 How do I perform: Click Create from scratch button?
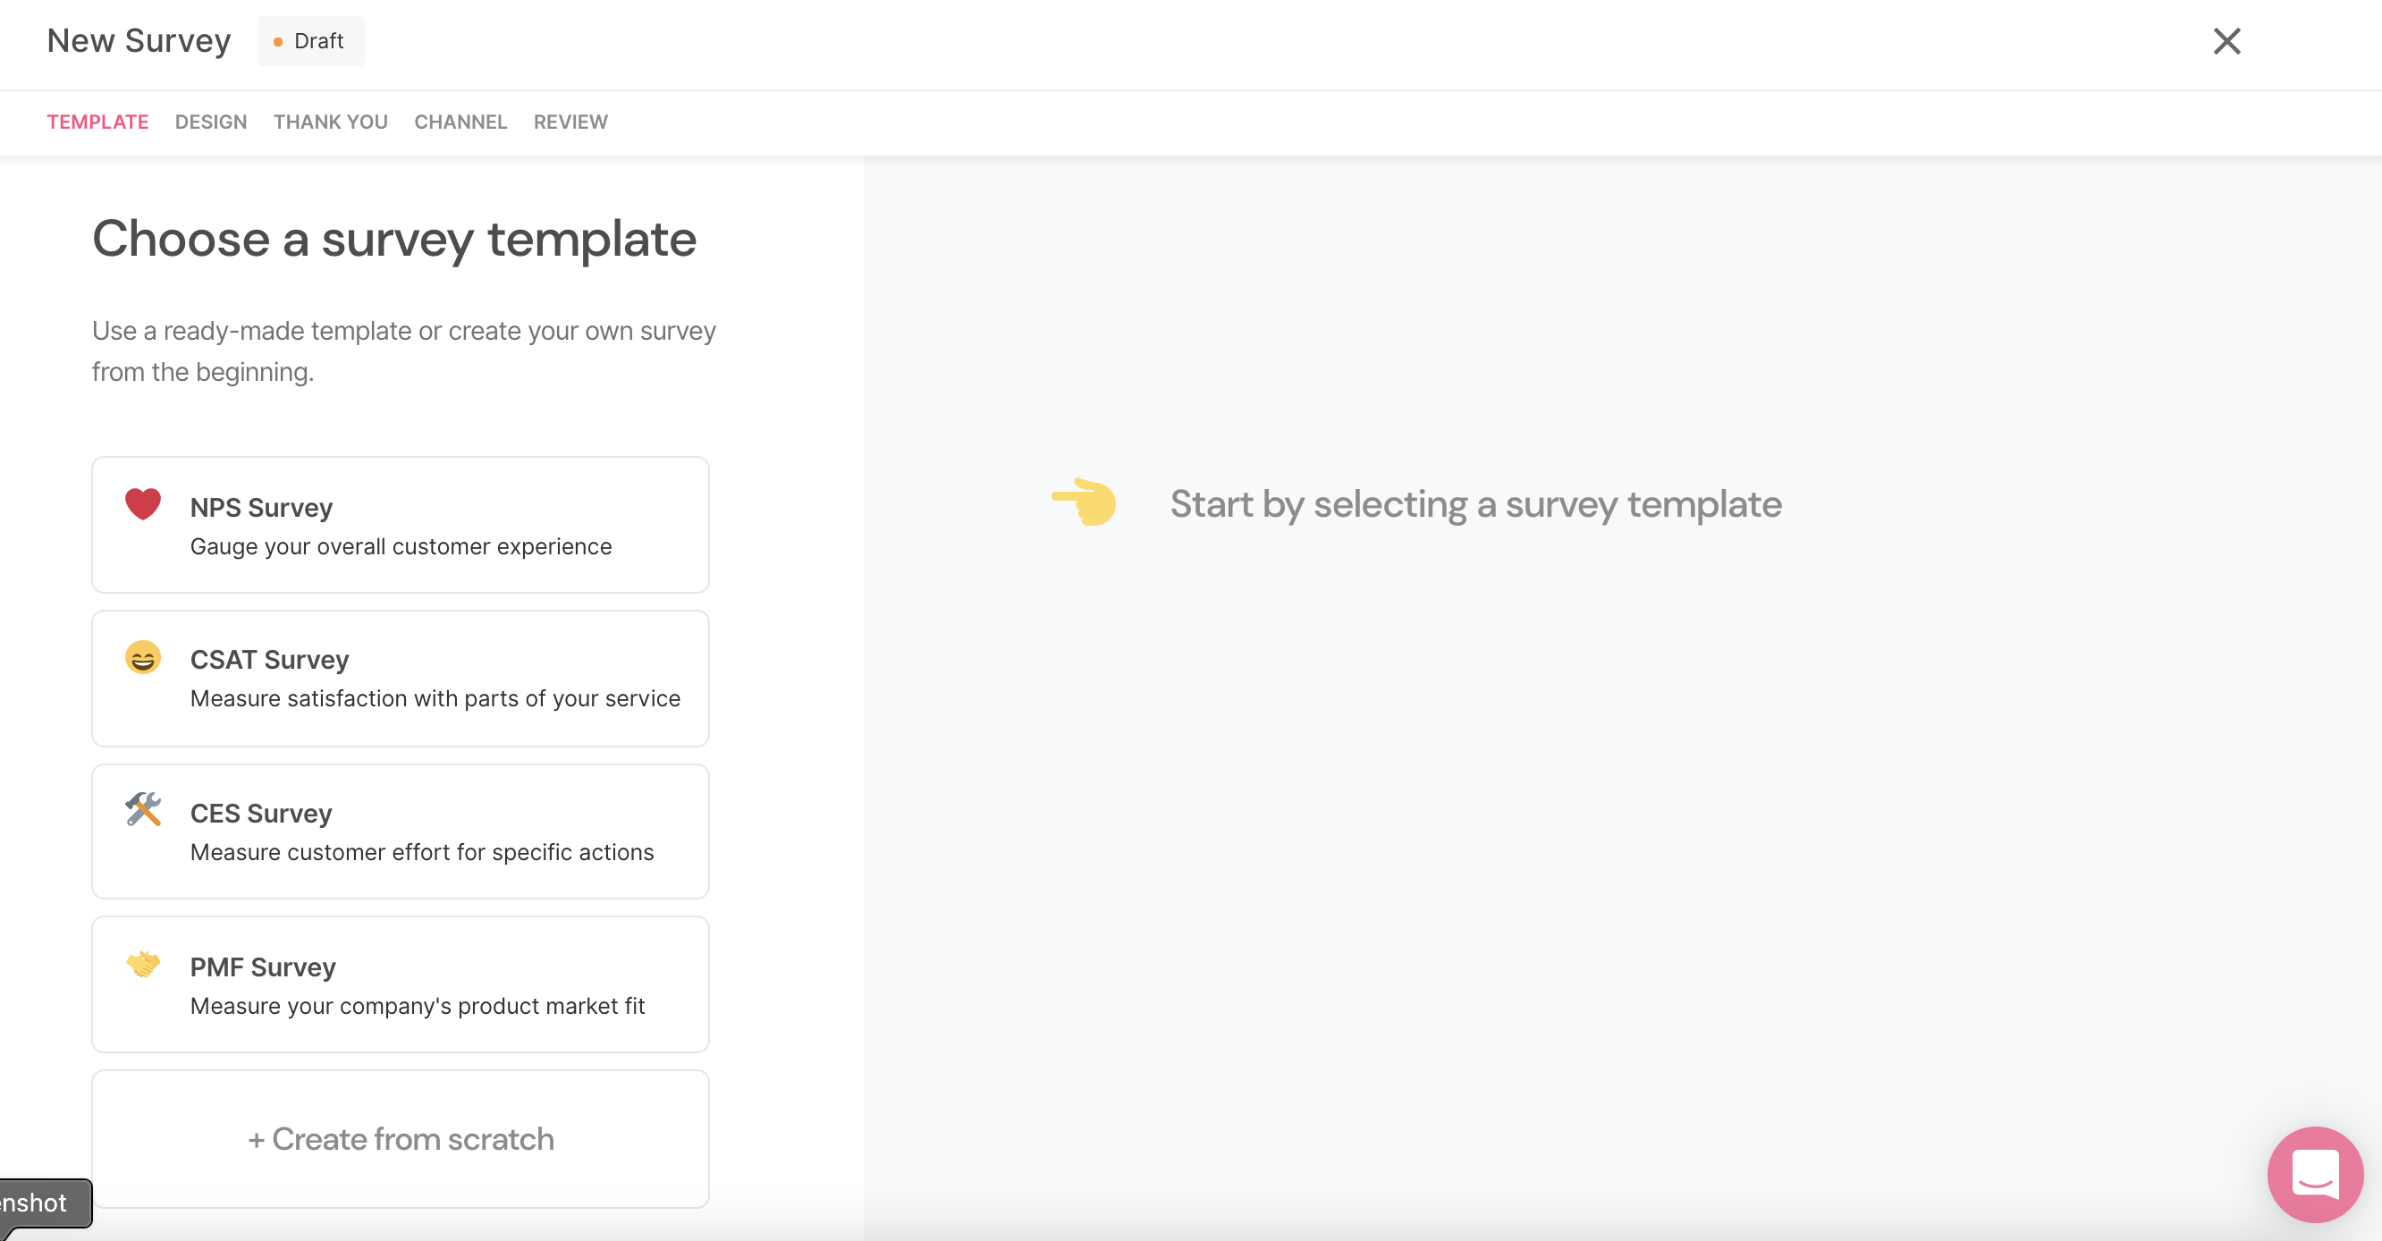click(x=401, y=1139)
